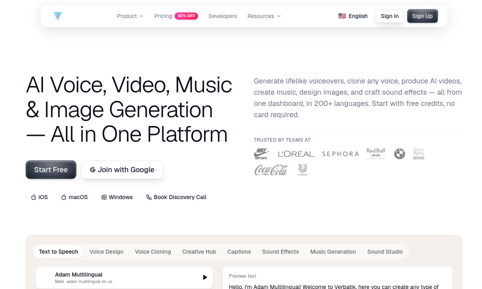
Task: Click the Red Bull logo
Action: pos(376,154)
